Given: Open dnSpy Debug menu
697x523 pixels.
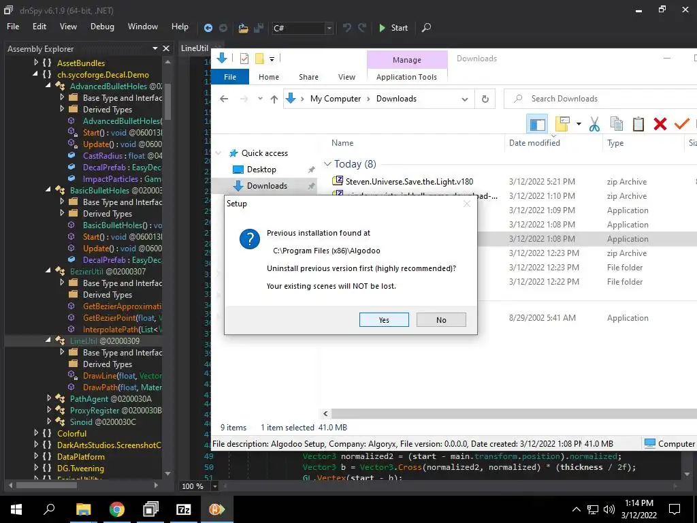Looking at the screenshot, I should pos(102,27).
